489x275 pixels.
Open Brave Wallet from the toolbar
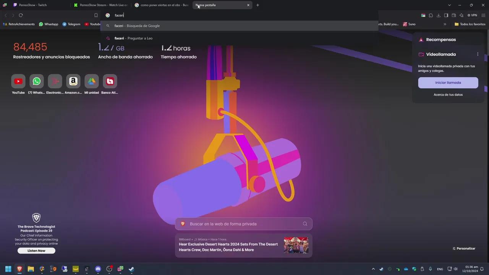click(x=454, y=15)
